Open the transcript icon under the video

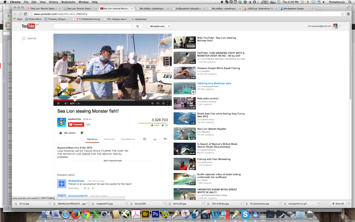(145, 139)
